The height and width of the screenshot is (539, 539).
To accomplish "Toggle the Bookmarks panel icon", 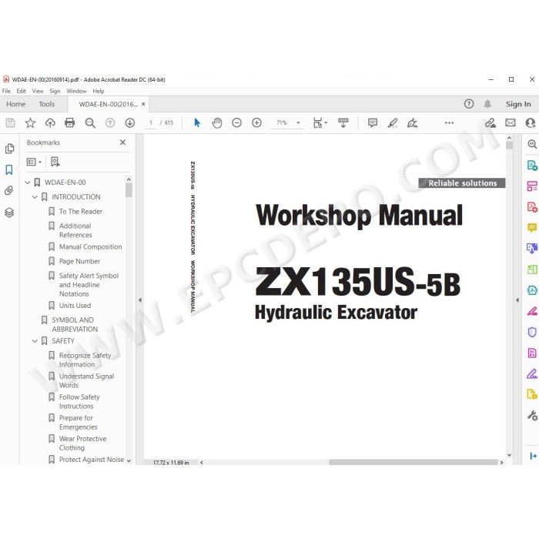I will [9, 170].
